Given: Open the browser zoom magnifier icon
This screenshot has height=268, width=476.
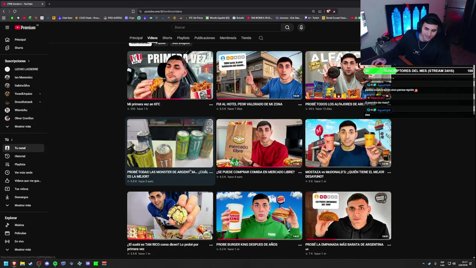Looking at the screenshot, I should pyautogui.click(x=313, y=12).
